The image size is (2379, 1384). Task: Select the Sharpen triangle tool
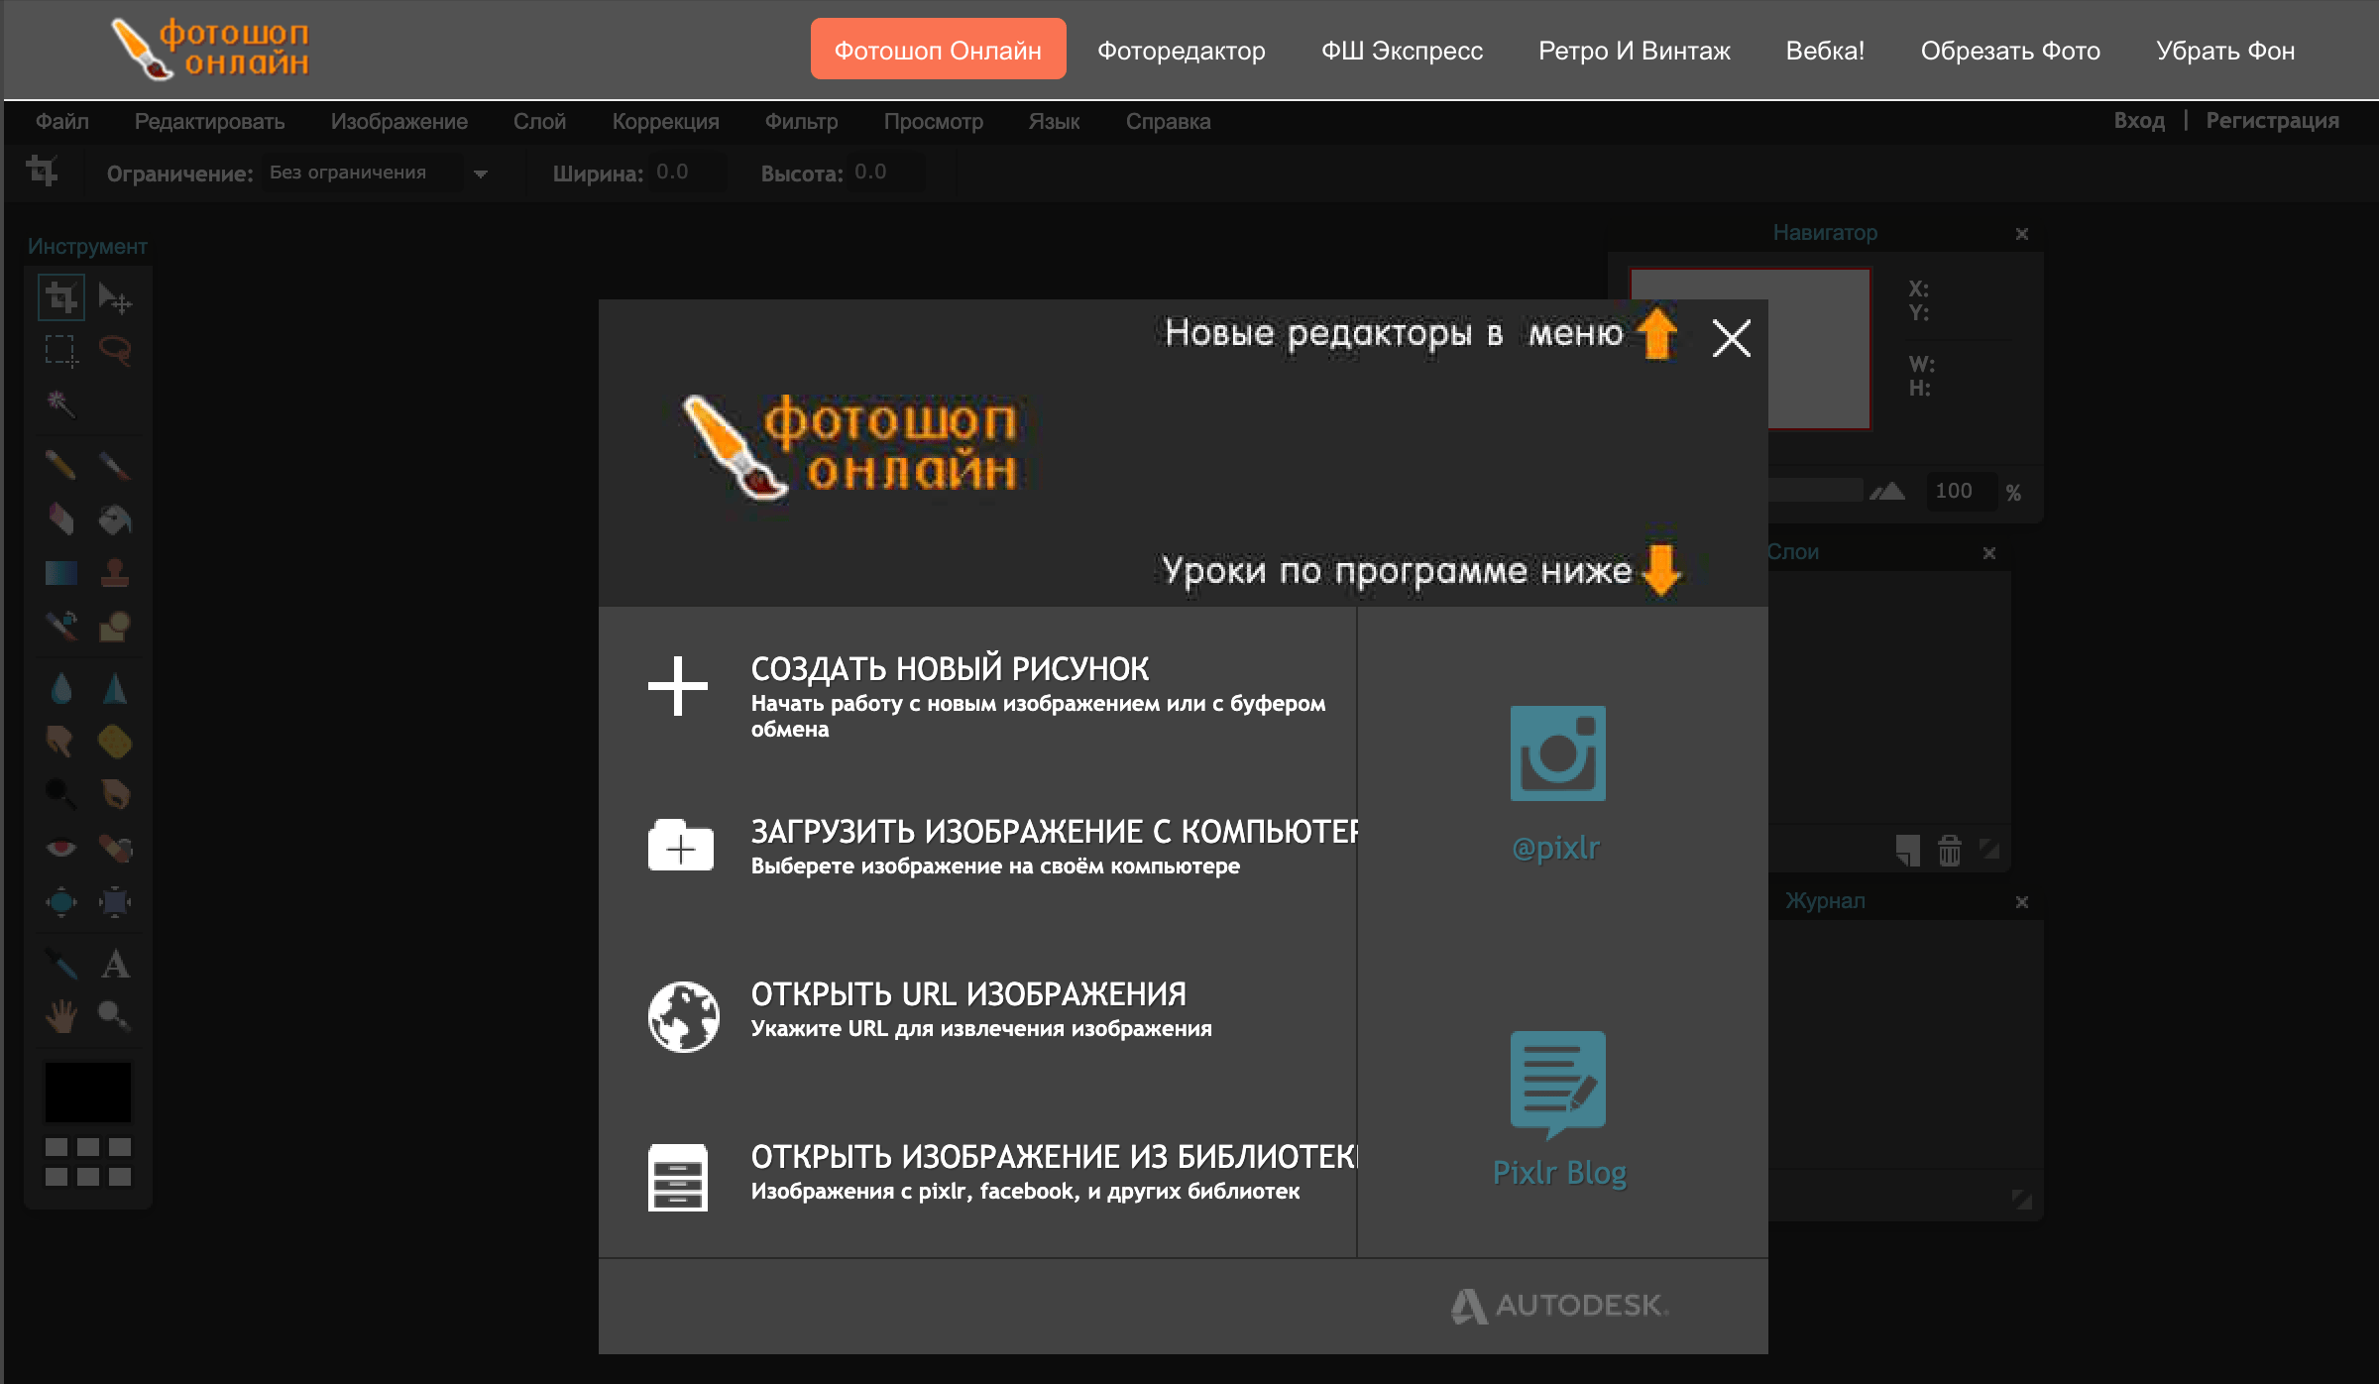tap(115, 688)
